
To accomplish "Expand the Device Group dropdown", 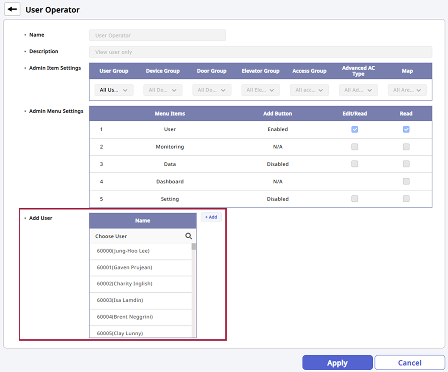I will coord(163,90).
